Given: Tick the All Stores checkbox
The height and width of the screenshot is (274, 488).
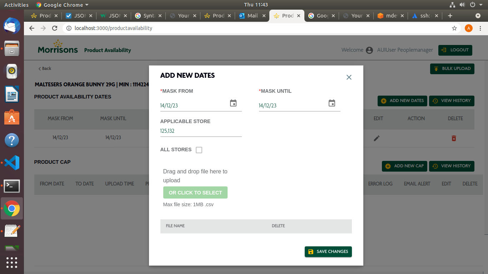Looking at the screenshot, I should (x=199, y=150).
